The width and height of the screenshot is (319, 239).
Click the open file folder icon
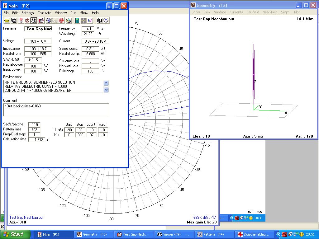(7, 21)
